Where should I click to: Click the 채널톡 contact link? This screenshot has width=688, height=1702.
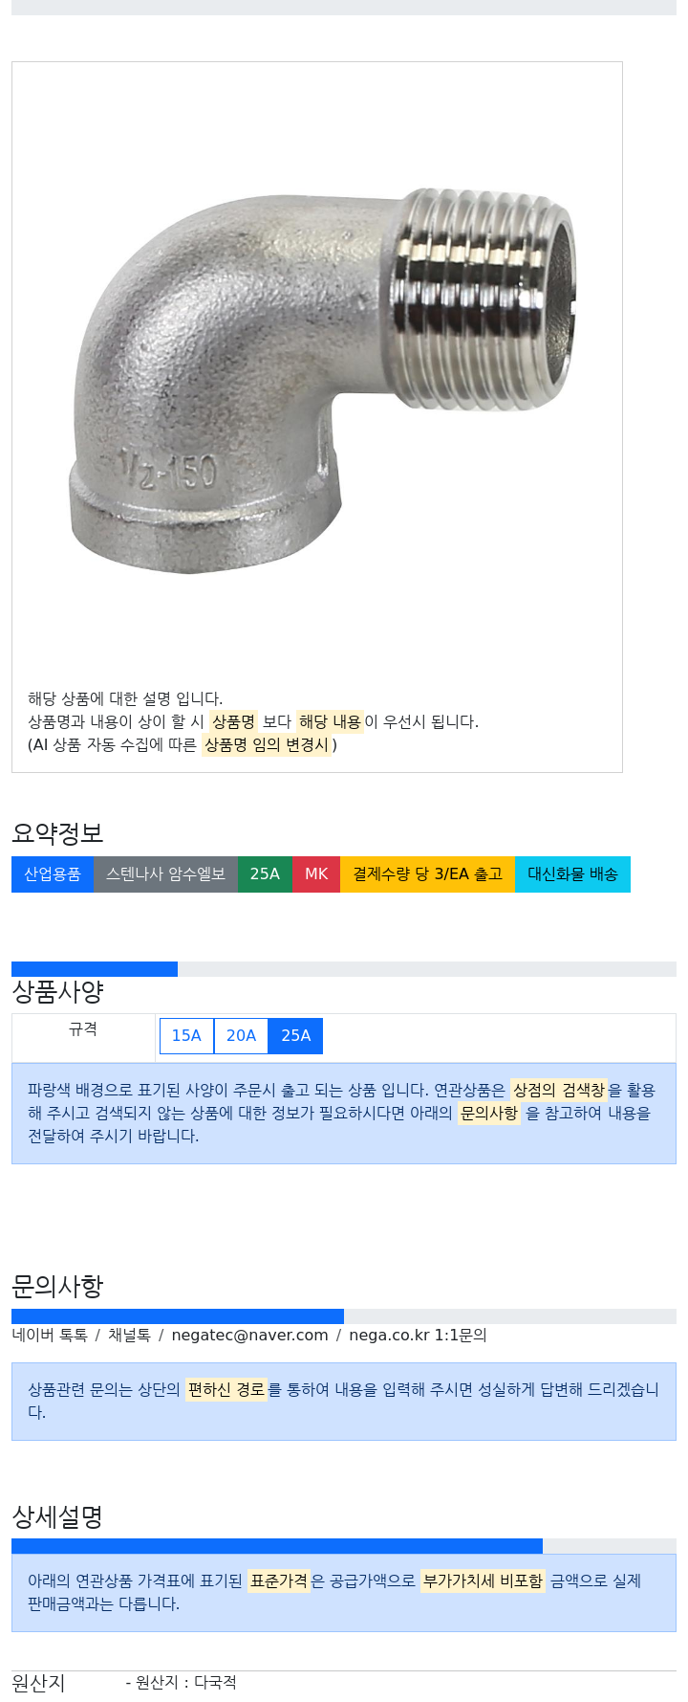pos(129,1335)
